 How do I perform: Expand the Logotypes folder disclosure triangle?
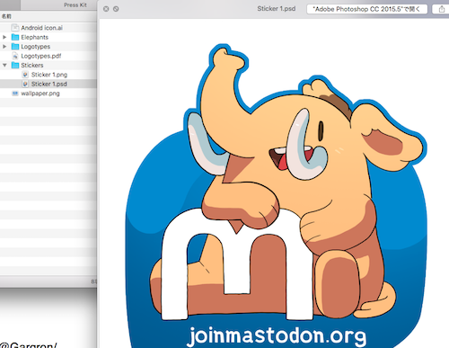coord(4,47)
